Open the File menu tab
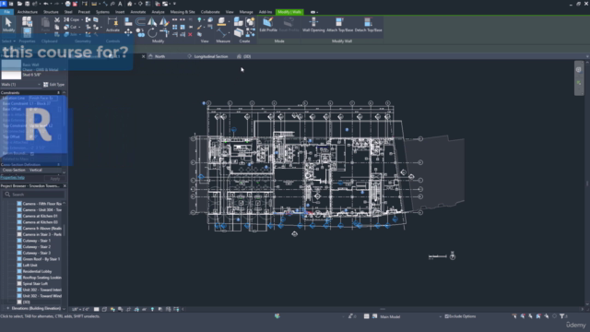The width and height of the screenshot is (590, 332). [7, 12]
